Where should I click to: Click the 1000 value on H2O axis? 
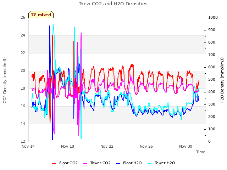click(x=213, y=18)
